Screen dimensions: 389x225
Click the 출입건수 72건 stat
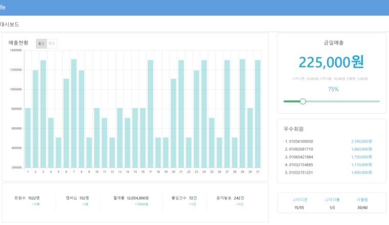(x=184, y=198)
